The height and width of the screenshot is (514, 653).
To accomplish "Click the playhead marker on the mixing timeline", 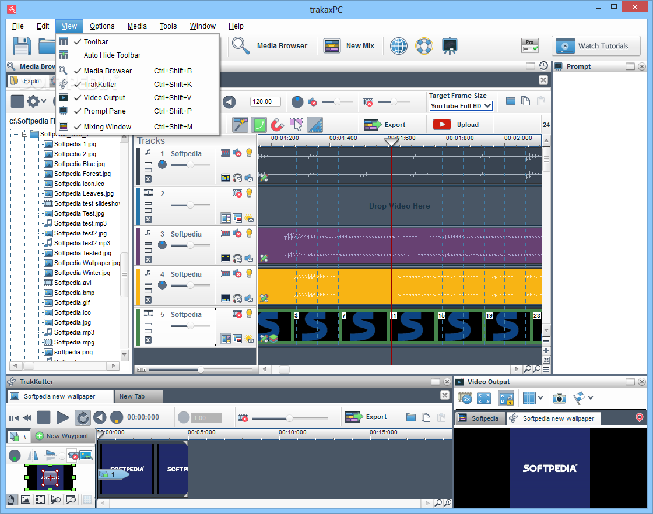I will click(x=391, y=142).
